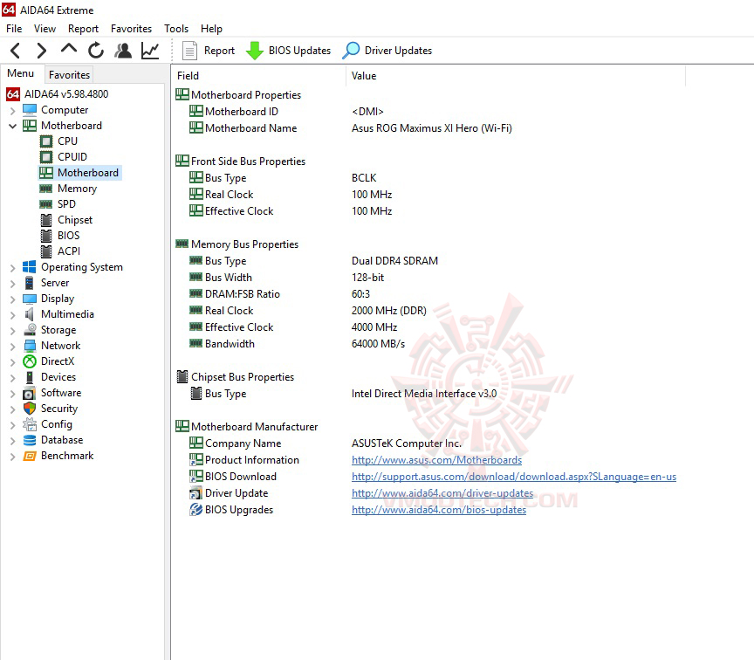Click the Report toolbar button
This screenshot has width=754, height=660.
[209, 51]
